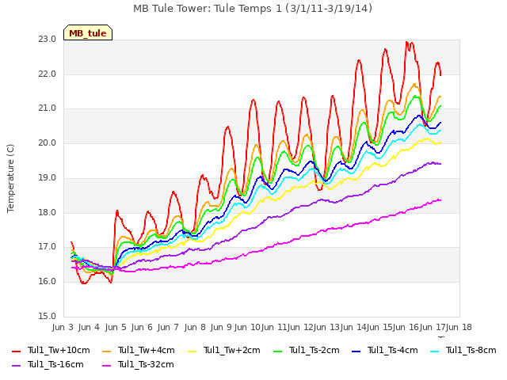Click the yellow Tul1_Tw+2cm legend swatch

click(192, 351)
